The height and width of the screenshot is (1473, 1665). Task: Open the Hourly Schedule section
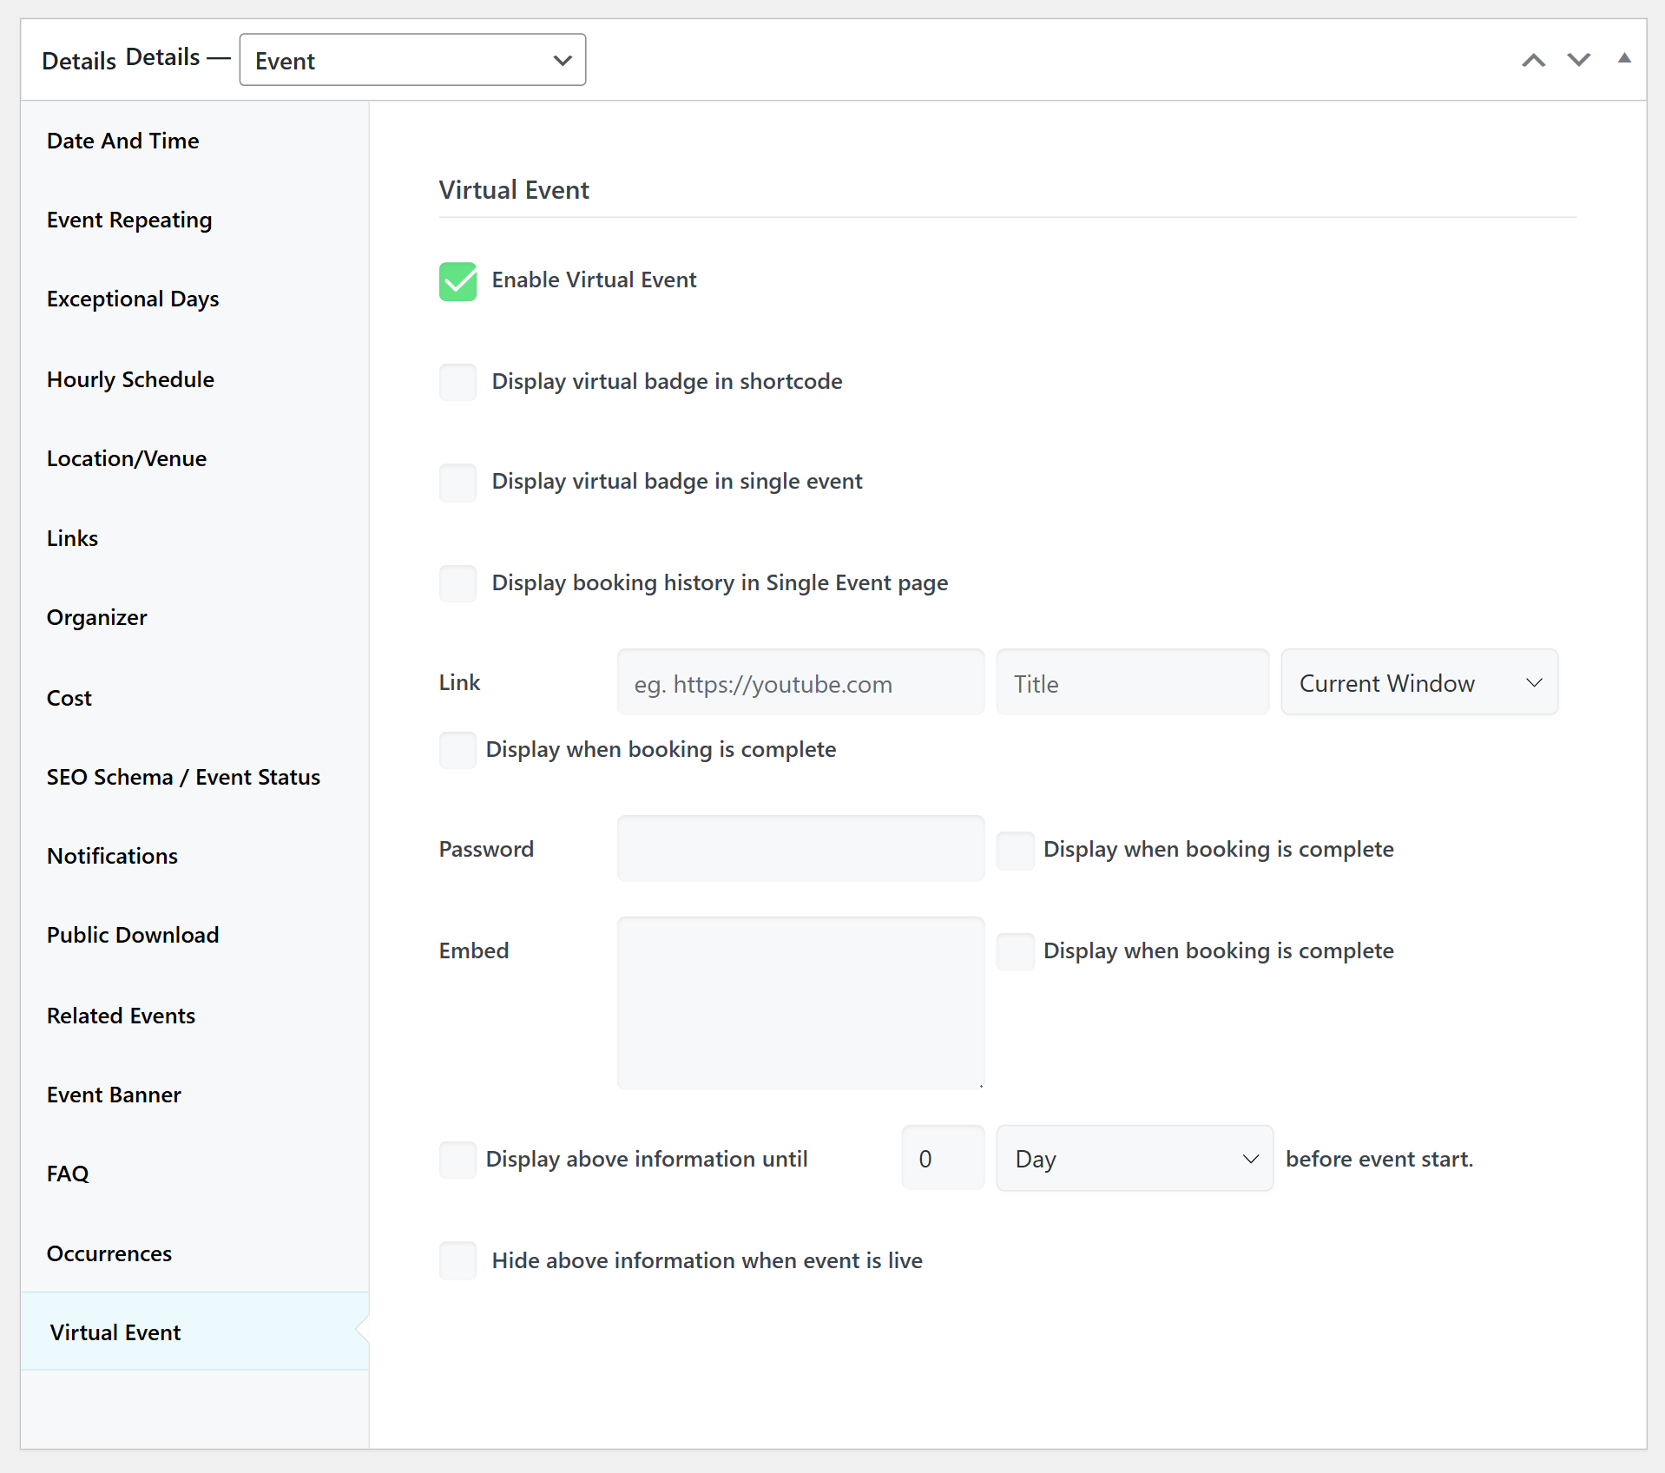coord(130,379)
